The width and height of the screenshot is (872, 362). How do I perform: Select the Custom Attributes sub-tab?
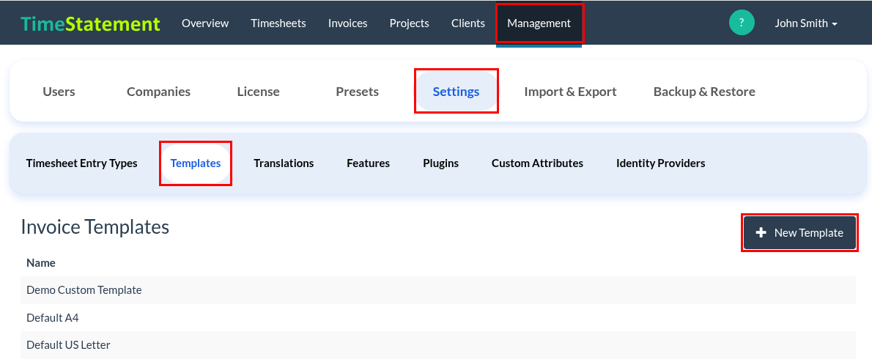pos(537,163)
